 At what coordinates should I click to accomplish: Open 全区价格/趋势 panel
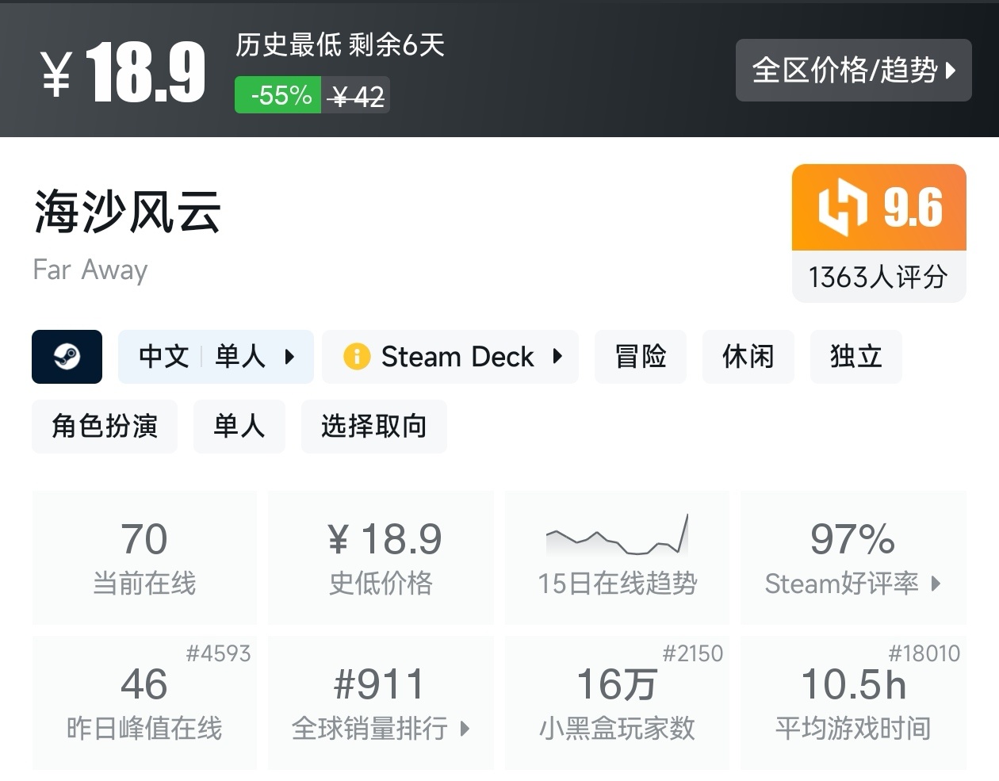[x=854, y=71]
